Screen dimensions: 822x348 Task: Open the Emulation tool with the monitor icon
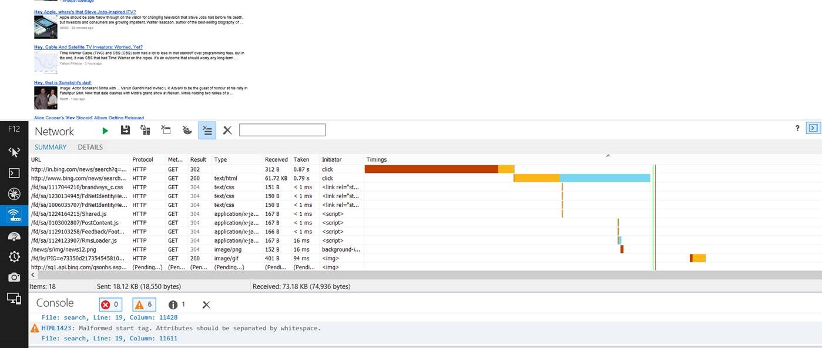point(14,299)
